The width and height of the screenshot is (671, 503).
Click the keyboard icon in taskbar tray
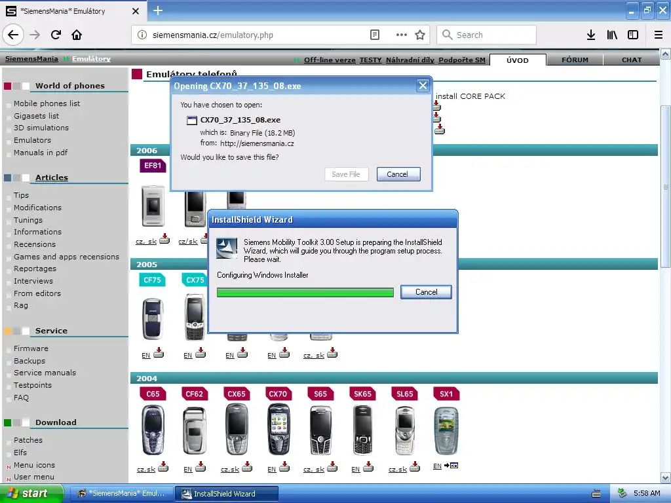click(x=596, y=494)
